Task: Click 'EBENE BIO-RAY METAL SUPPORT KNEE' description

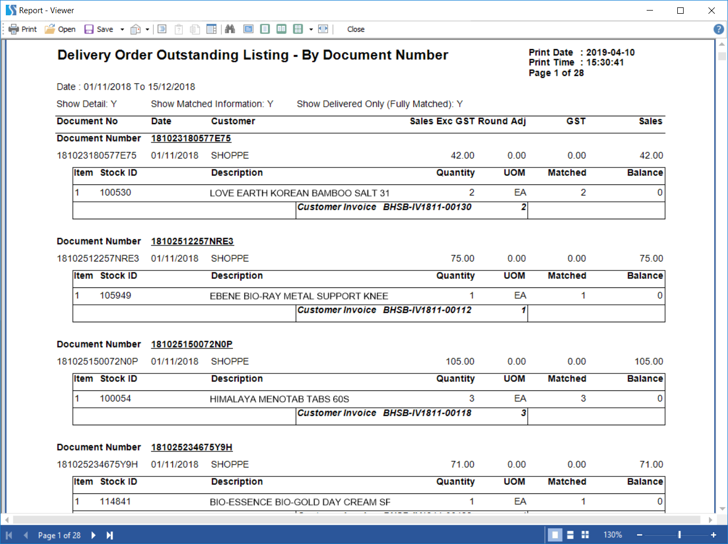Action: [299, 296]
